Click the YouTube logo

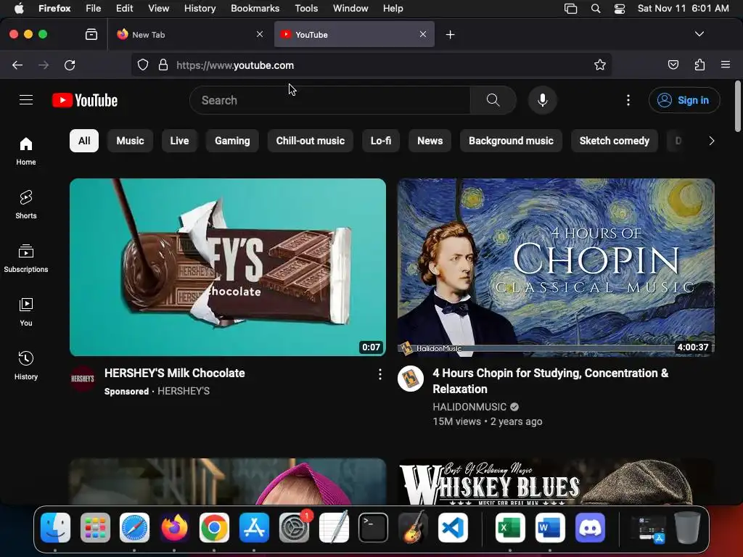(85, 100)
